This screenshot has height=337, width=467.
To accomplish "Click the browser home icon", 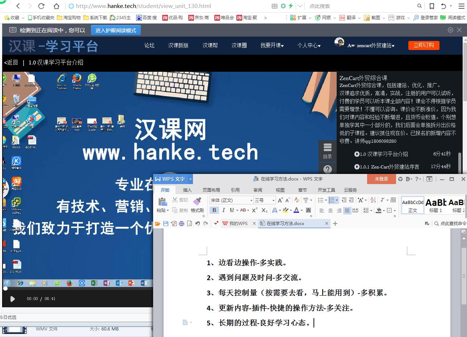I will pyautogui.click(x=56, y=6).
